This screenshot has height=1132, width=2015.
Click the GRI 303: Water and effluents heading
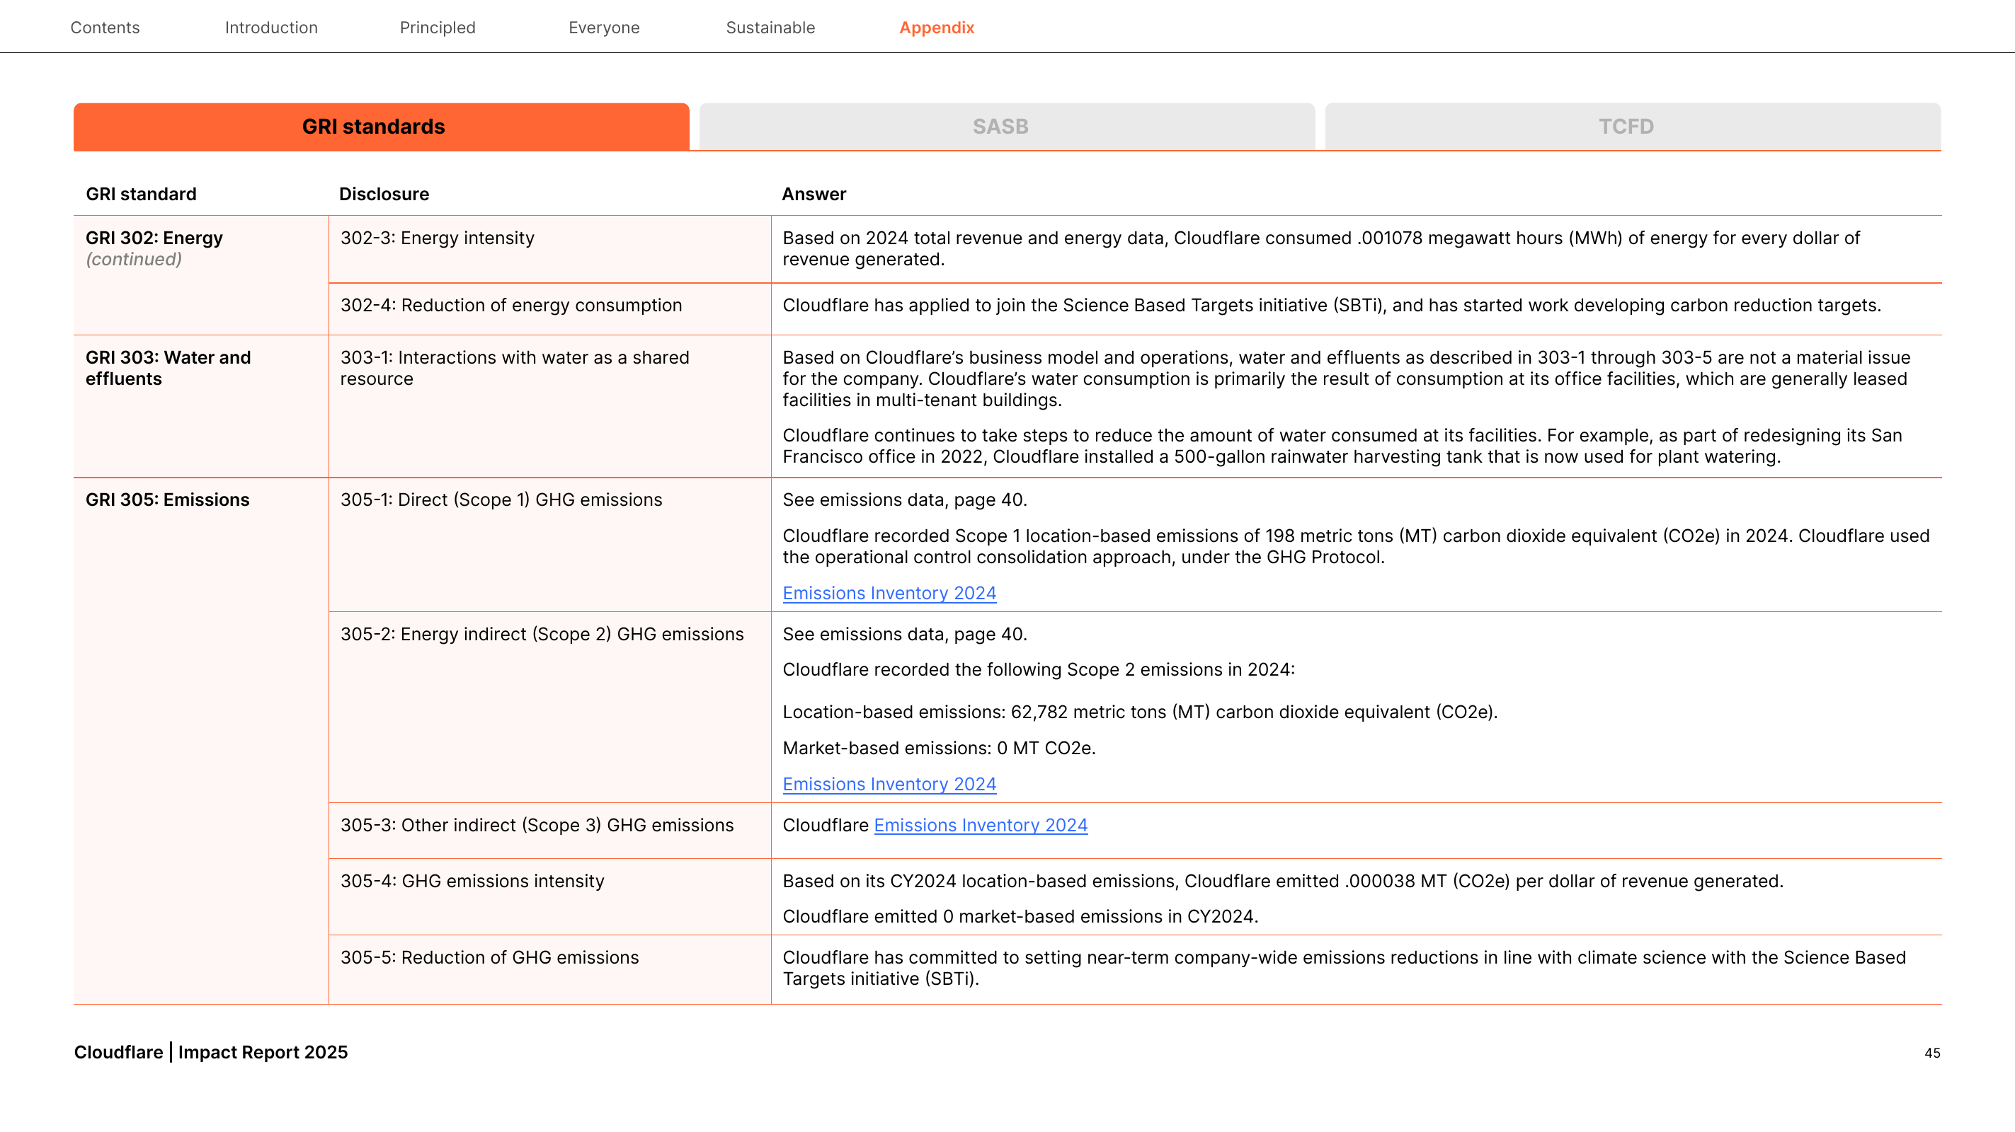coord(169,368)
